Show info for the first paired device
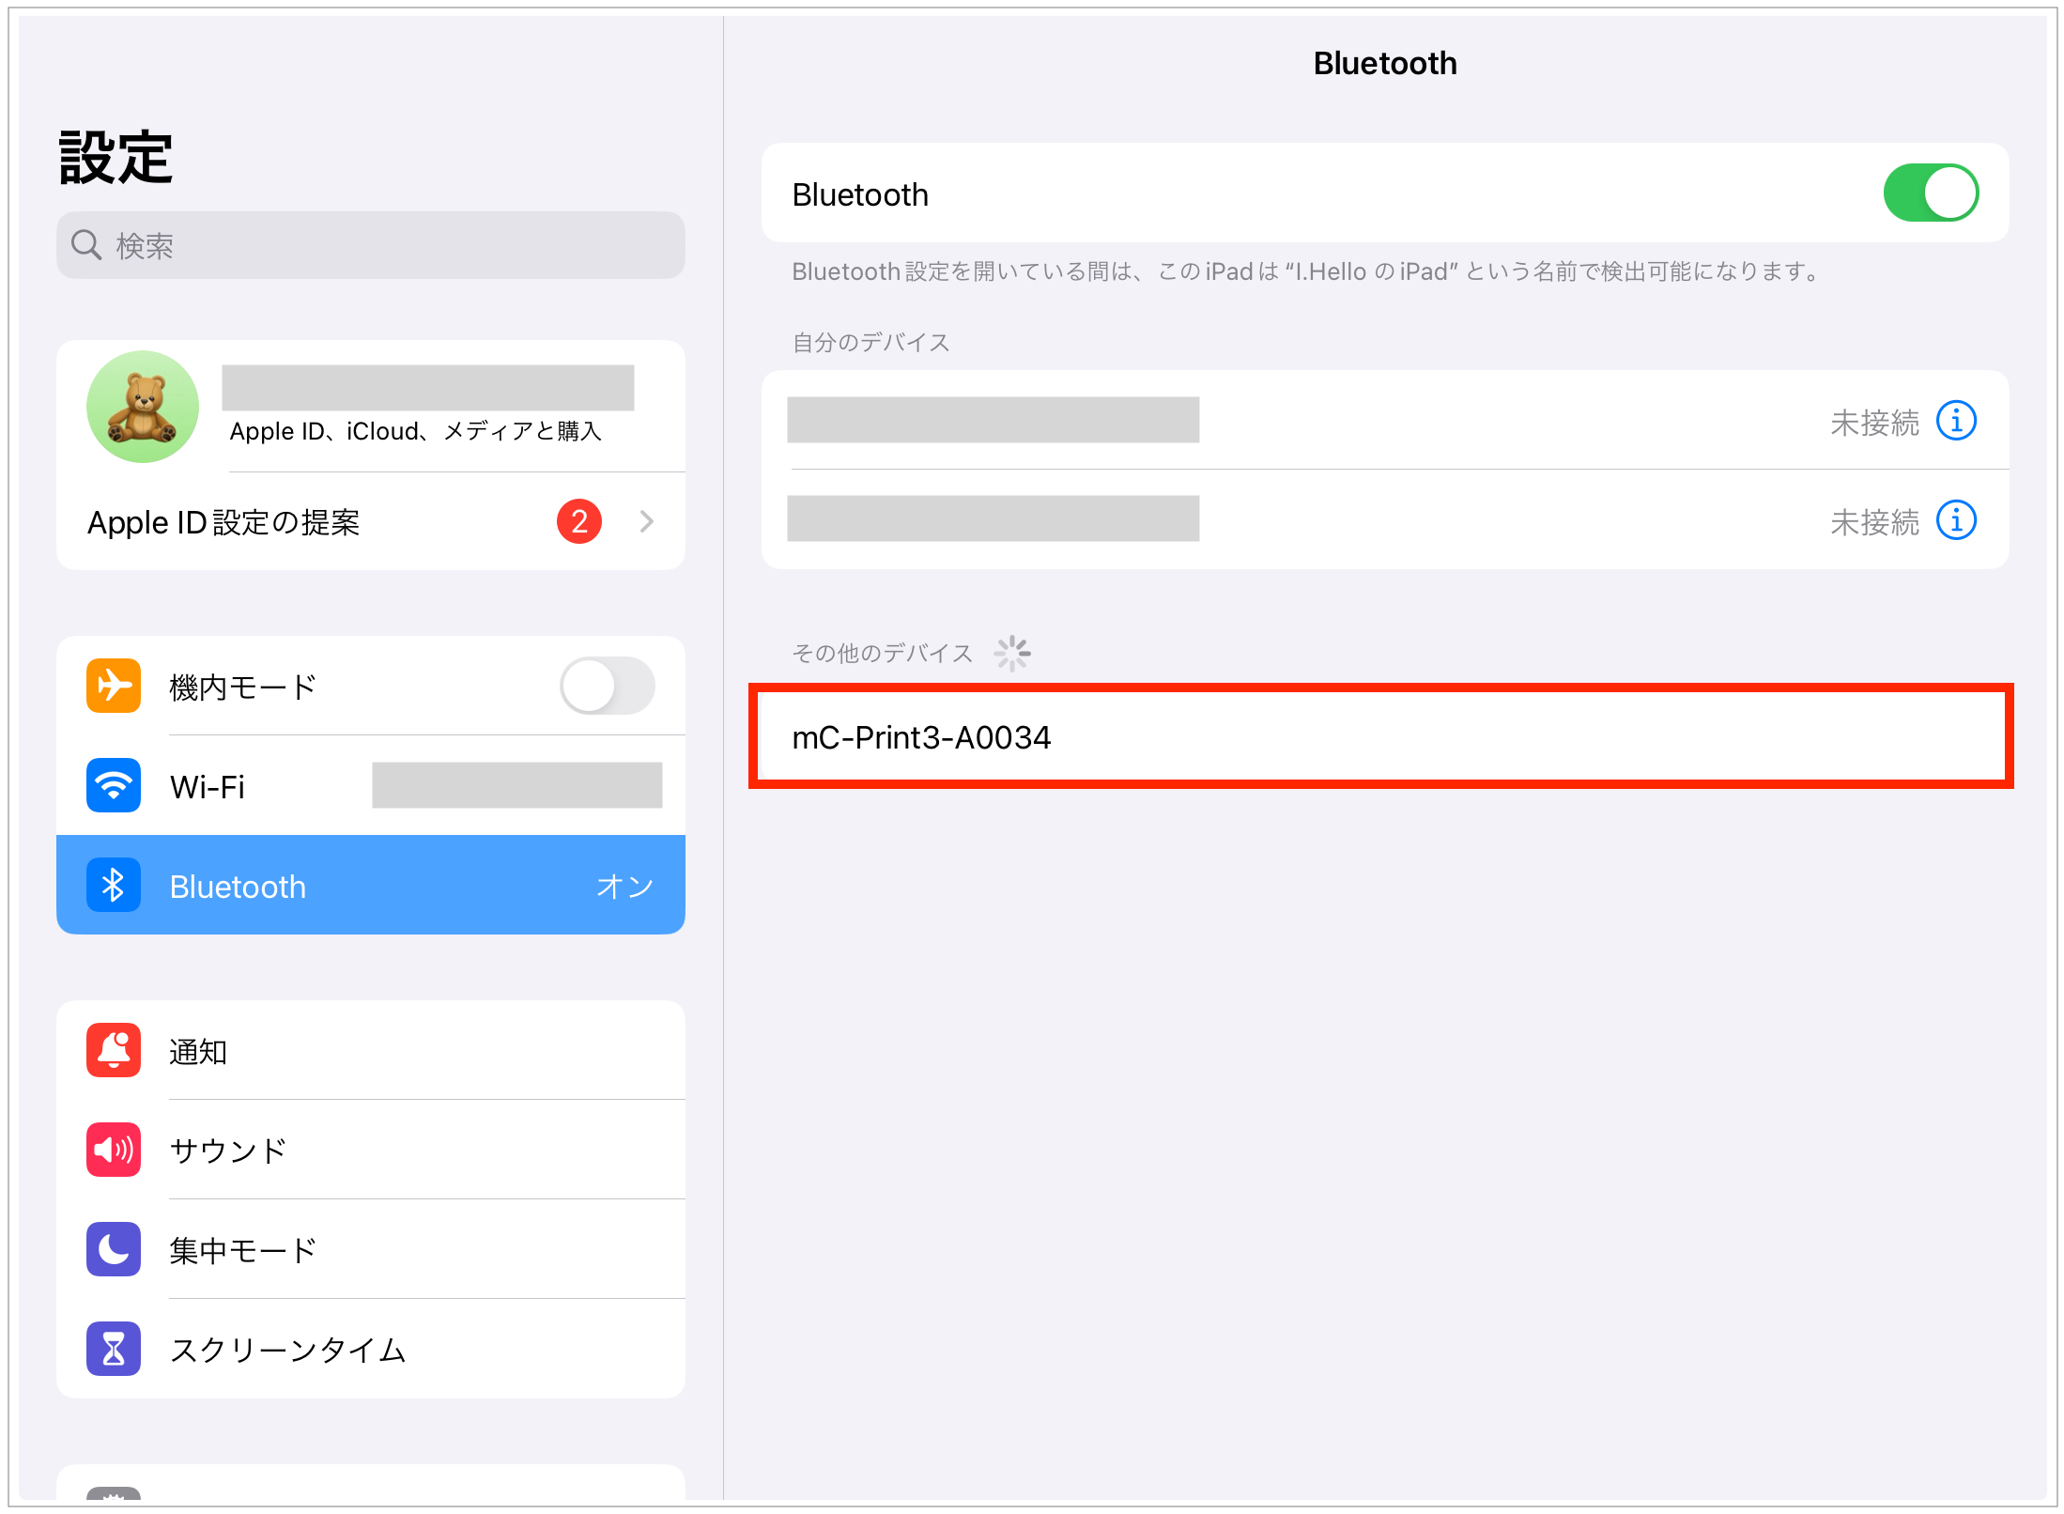This screenshot has width=2064, height=1514. click(x=1957, y=421)
